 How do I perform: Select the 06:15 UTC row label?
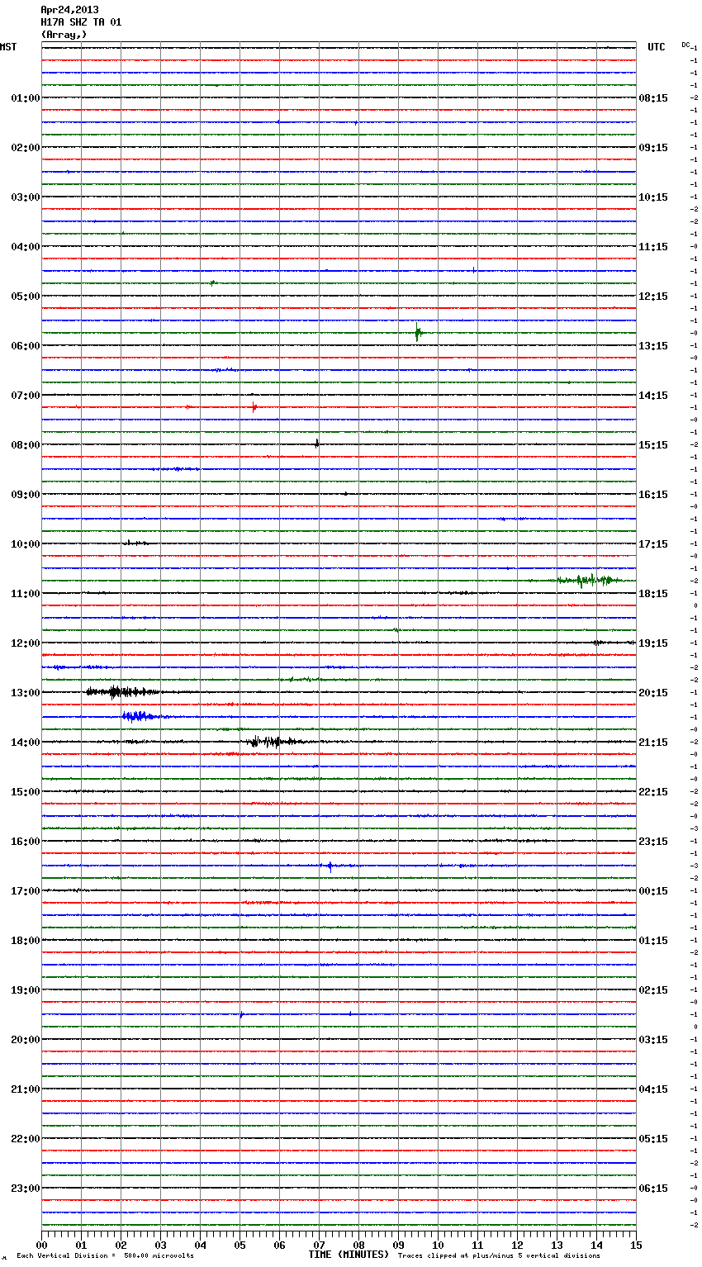653,1189
